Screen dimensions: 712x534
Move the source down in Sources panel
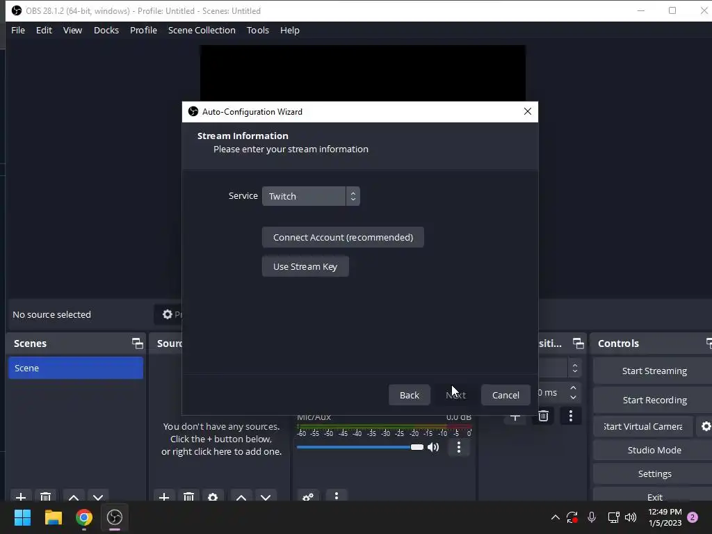266,496
